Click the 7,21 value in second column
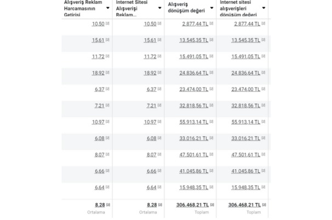 (x=151, y=105)
